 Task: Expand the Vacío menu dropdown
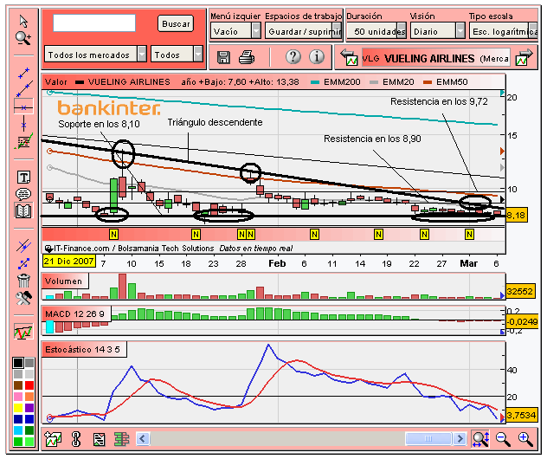[x=235, y=31]
